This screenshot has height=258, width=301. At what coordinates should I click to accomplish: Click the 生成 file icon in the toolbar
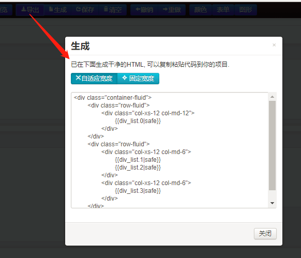tap(51, 9)
